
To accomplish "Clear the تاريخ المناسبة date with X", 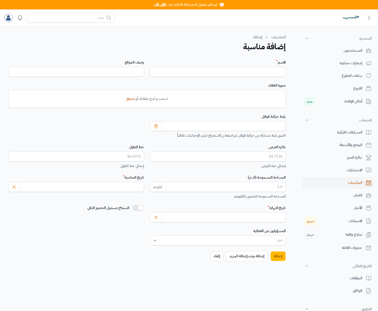I will coord(14,187).
